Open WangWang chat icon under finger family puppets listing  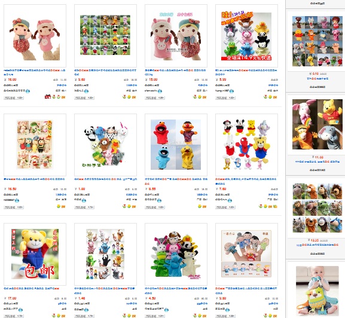pyautogui.click(x=227, y=310)
